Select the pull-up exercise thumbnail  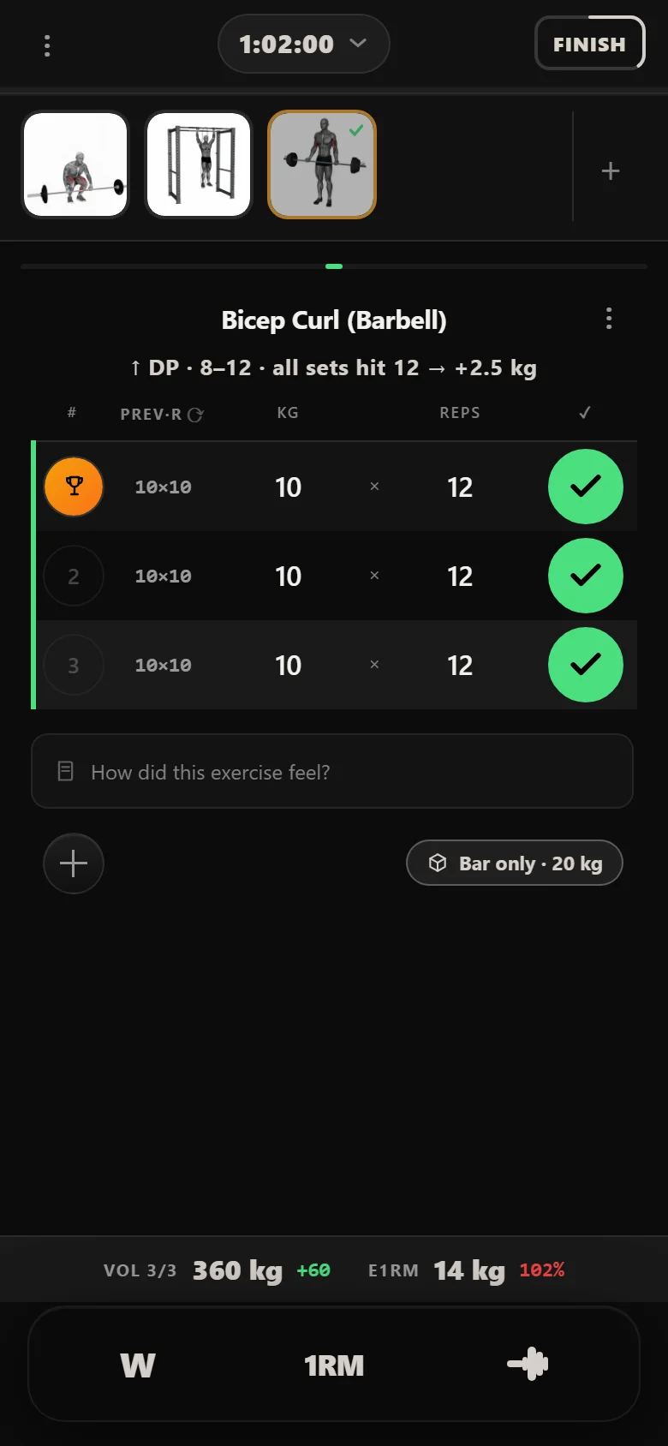(199, 164)
